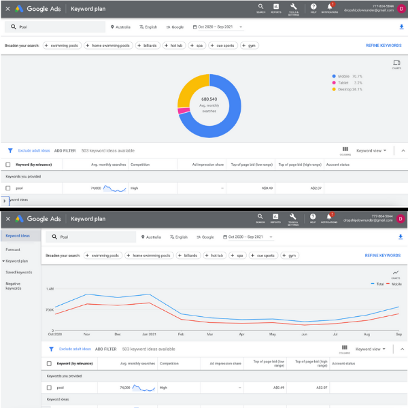Viewport: 408px width, 408px height.
Task: Open Help icon in upper screenshot header
Action: tap(313, 8)
